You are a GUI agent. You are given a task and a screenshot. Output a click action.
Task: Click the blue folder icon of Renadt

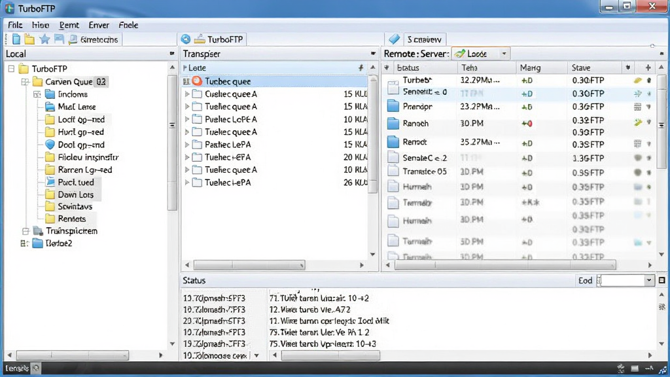(x=393, y=142)
